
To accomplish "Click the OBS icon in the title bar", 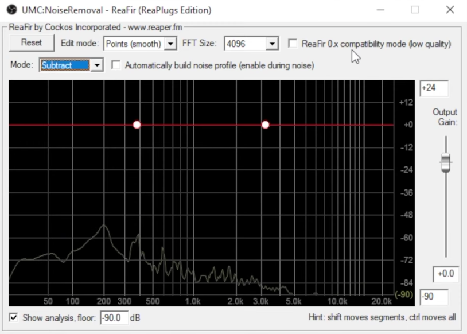I will point(12,10).
